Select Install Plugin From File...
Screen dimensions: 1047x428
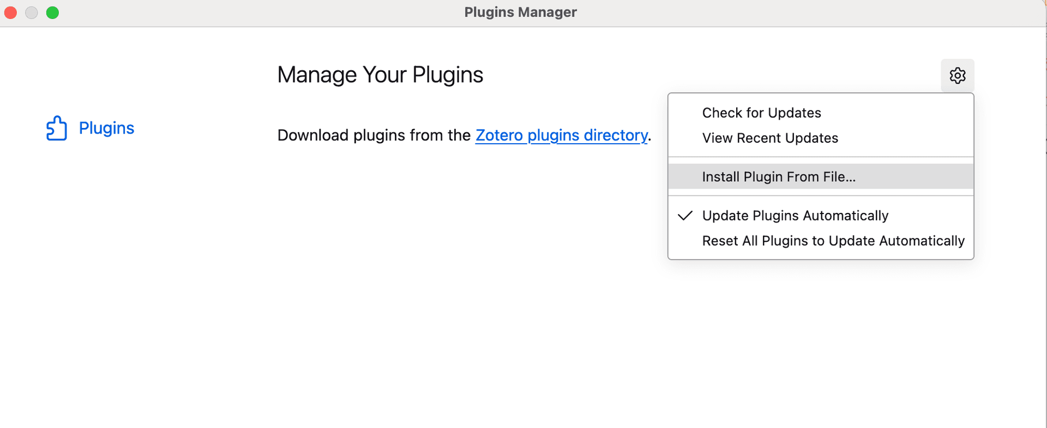779,177
